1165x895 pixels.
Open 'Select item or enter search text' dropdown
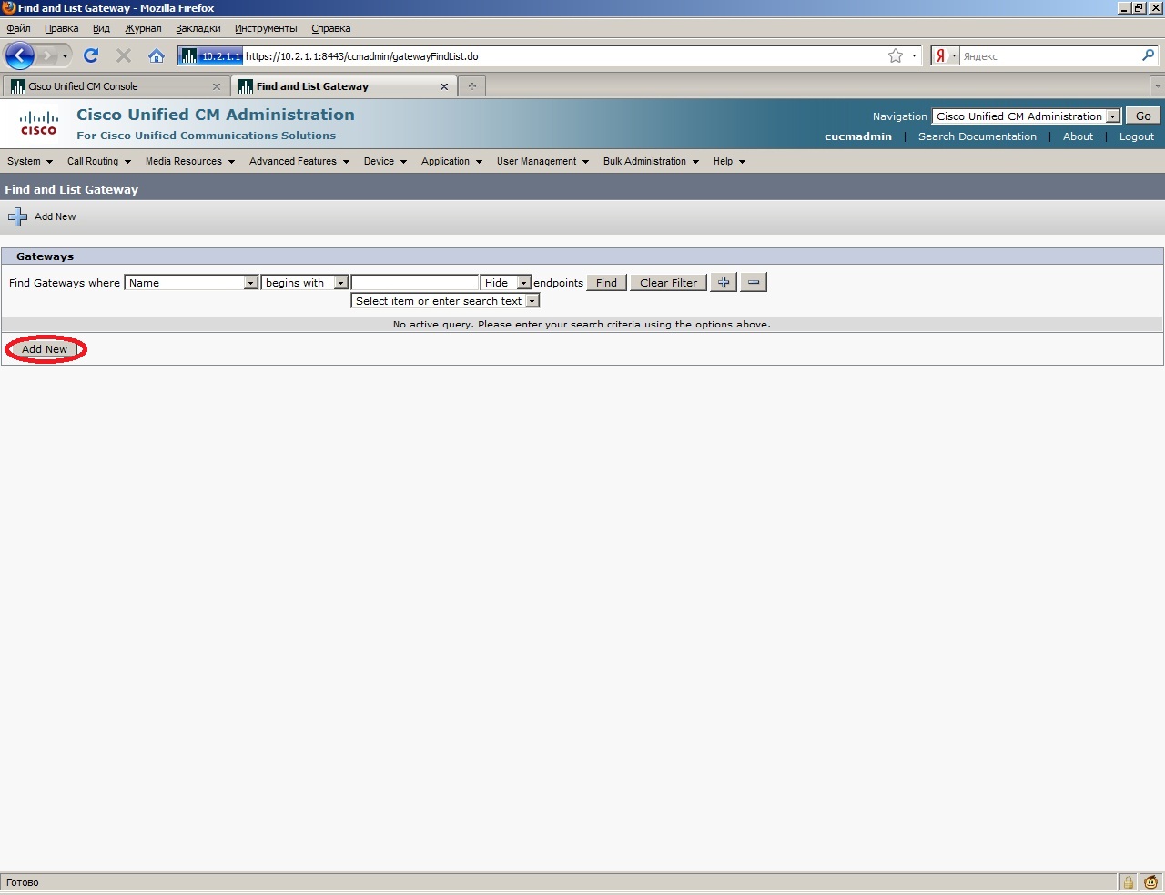pyautogui.click(x=446, y=301)
